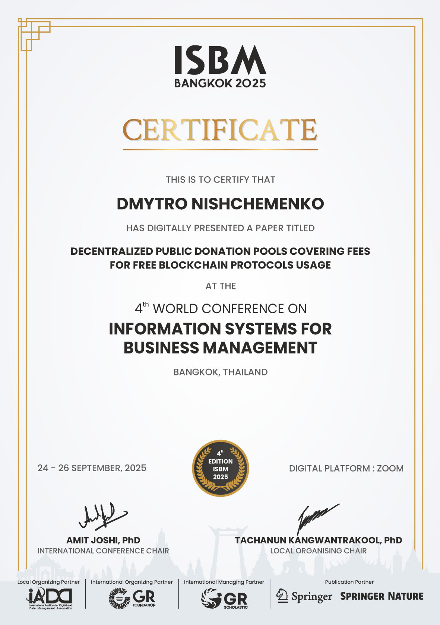Click the text 'THIS IS TO CERTIFY THAT'

pyautogui.click(x=221, y=180)
